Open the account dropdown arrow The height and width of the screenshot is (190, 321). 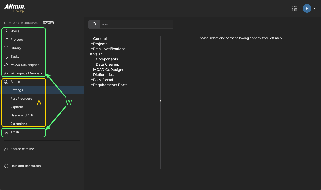tap(315, 9)
